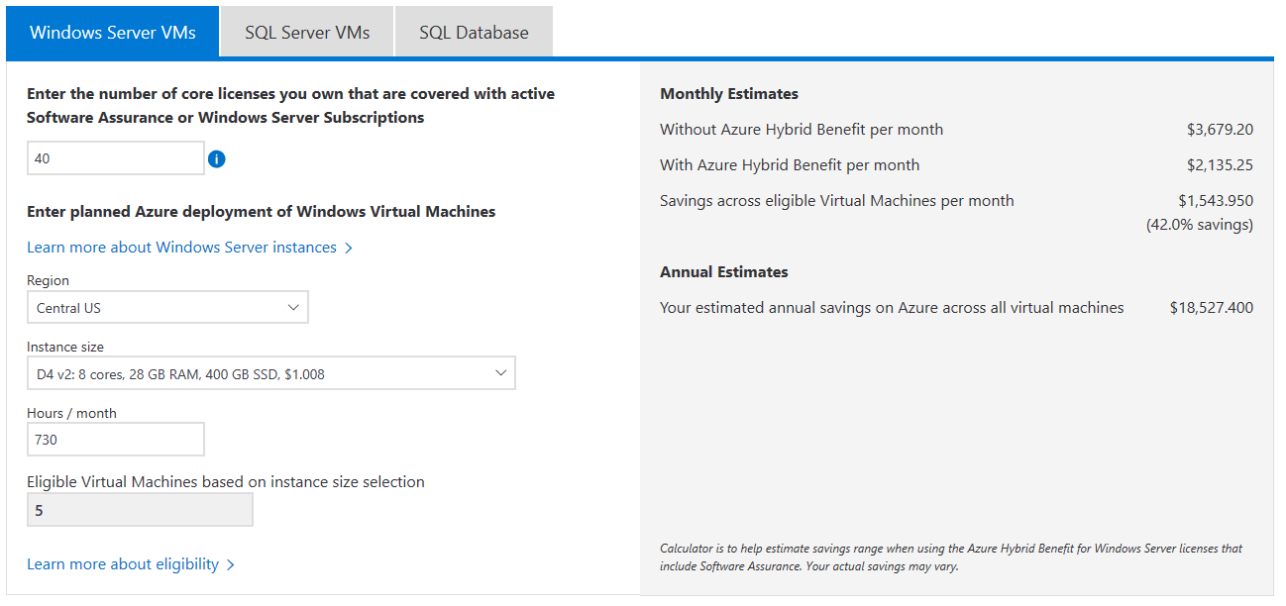Click the planned Azure deployment heading
The width and height of the screenshot is (1286, 606).
(262, 212)
